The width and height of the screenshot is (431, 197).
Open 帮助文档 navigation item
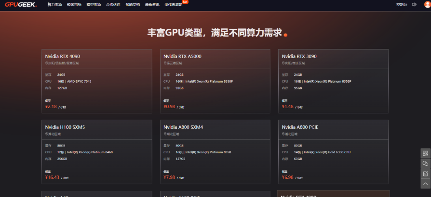point(133,5)
